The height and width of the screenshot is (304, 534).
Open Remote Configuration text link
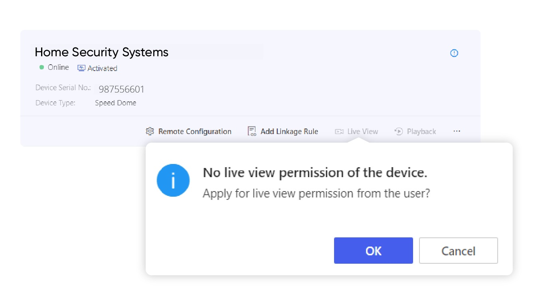195,132
